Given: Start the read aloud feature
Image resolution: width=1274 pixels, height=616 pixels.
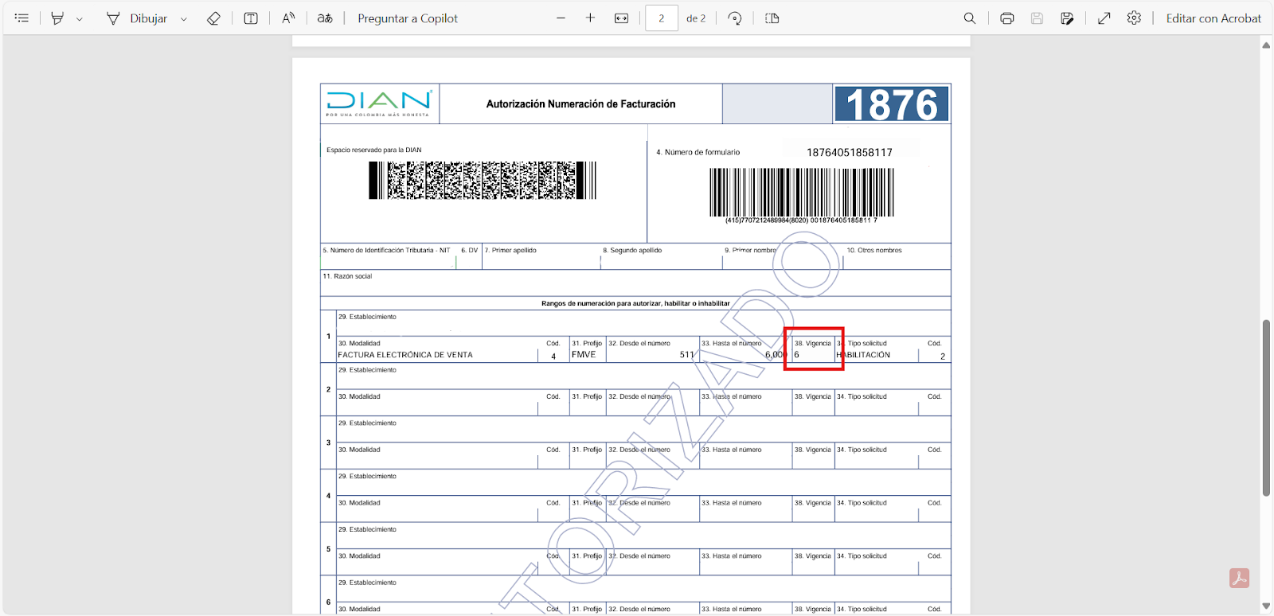Looking at the screenshot, I should [x=288, y=18].
